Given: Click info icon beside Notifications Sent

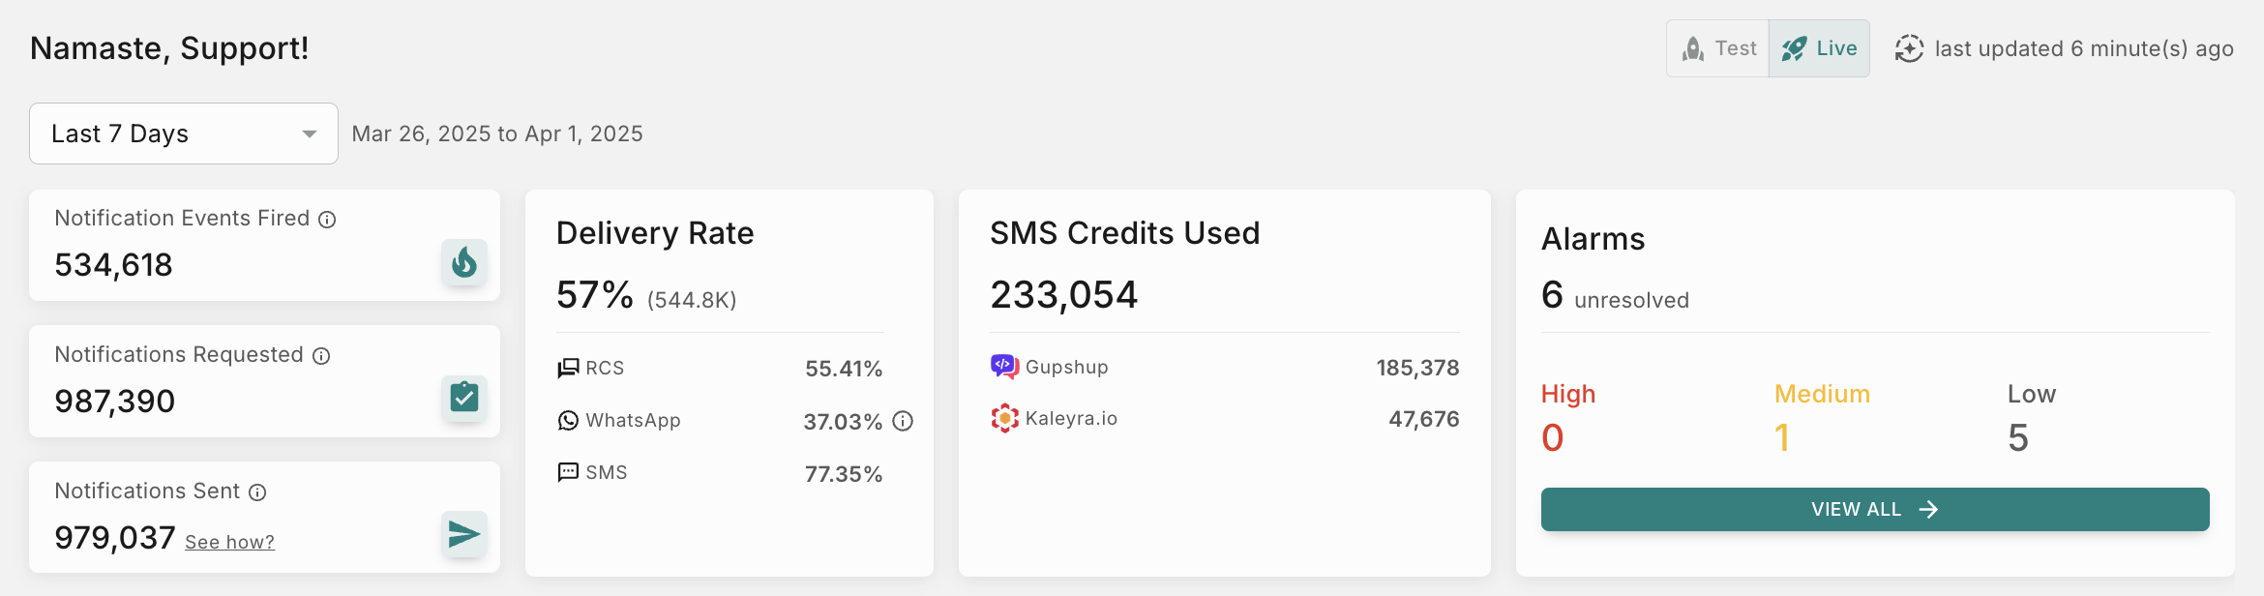Looking at the screenshot, I should 257,492.
